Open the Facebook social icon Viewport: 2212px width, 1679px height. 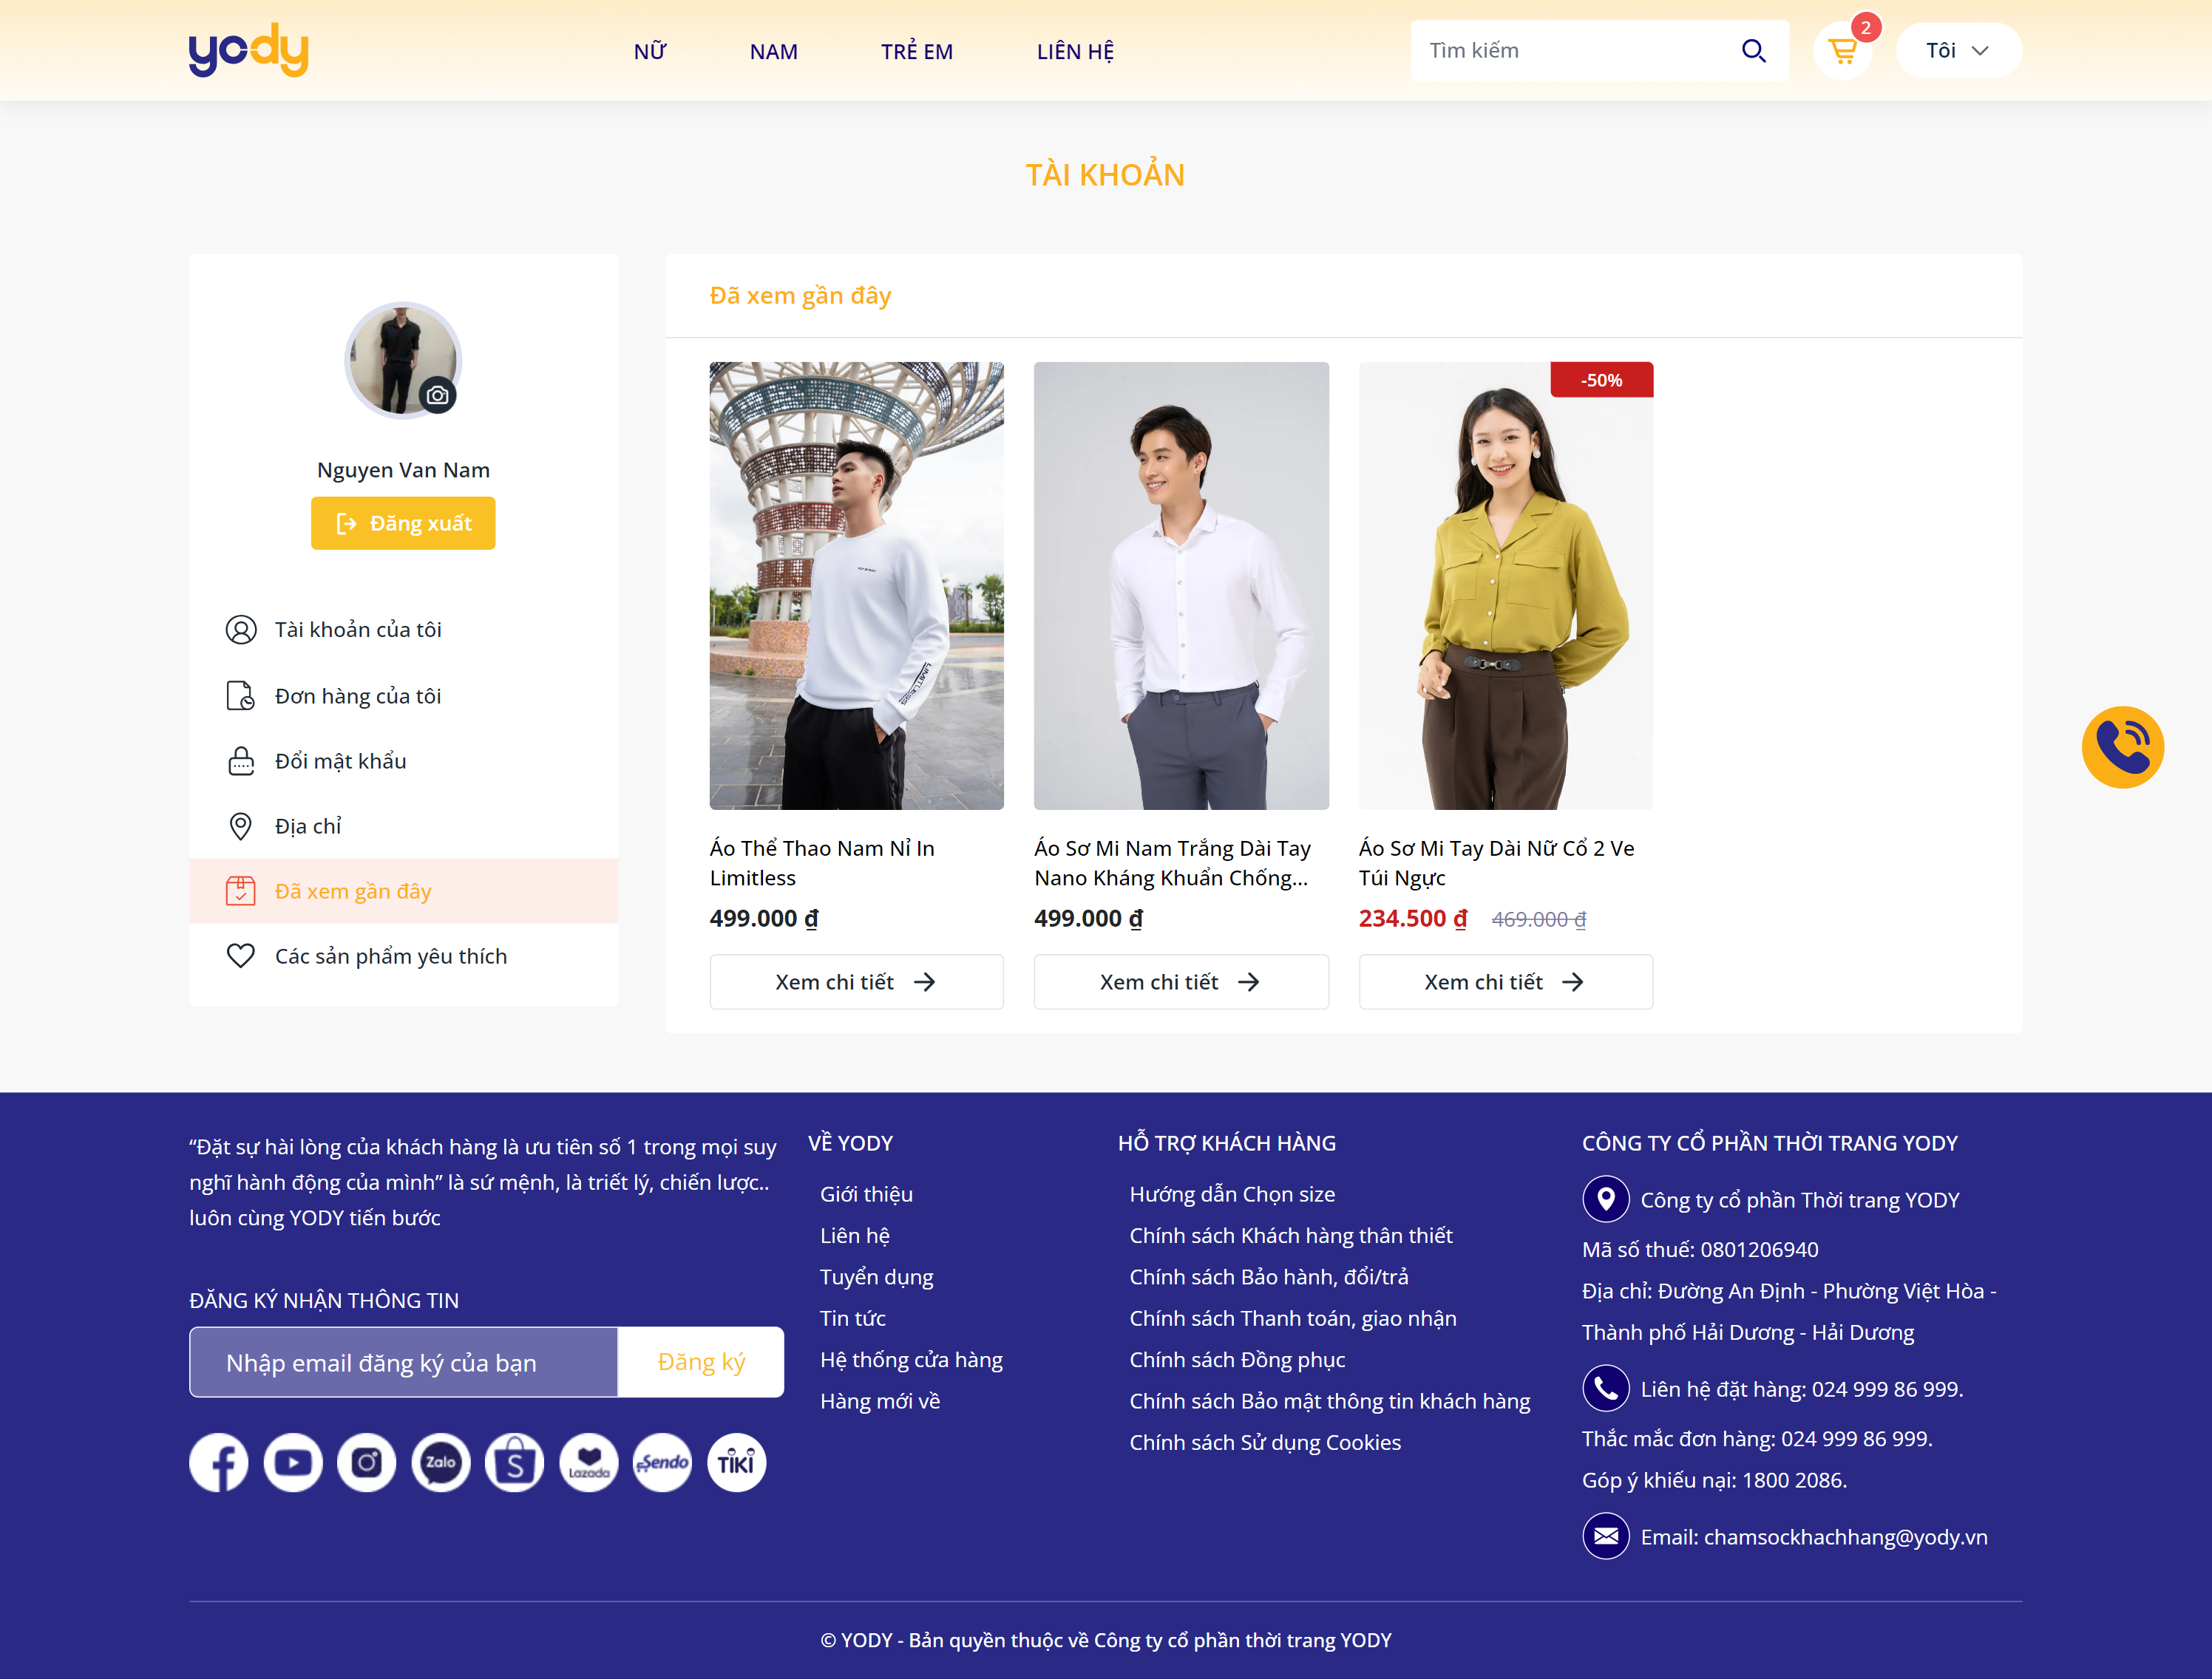219,1463
